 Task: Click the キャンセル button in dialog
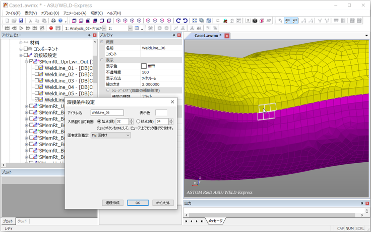pos(162,203)
